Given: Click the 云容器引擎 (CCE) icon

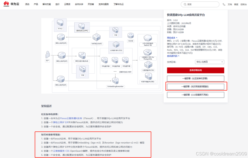Looking at the screenshot, I should tap(116, 45).
